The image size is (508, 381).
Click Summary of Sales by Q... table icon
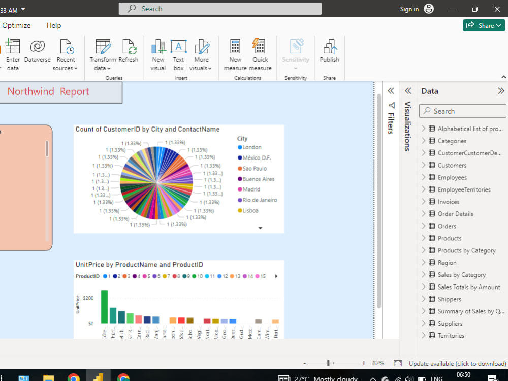(x=432, y=311)
